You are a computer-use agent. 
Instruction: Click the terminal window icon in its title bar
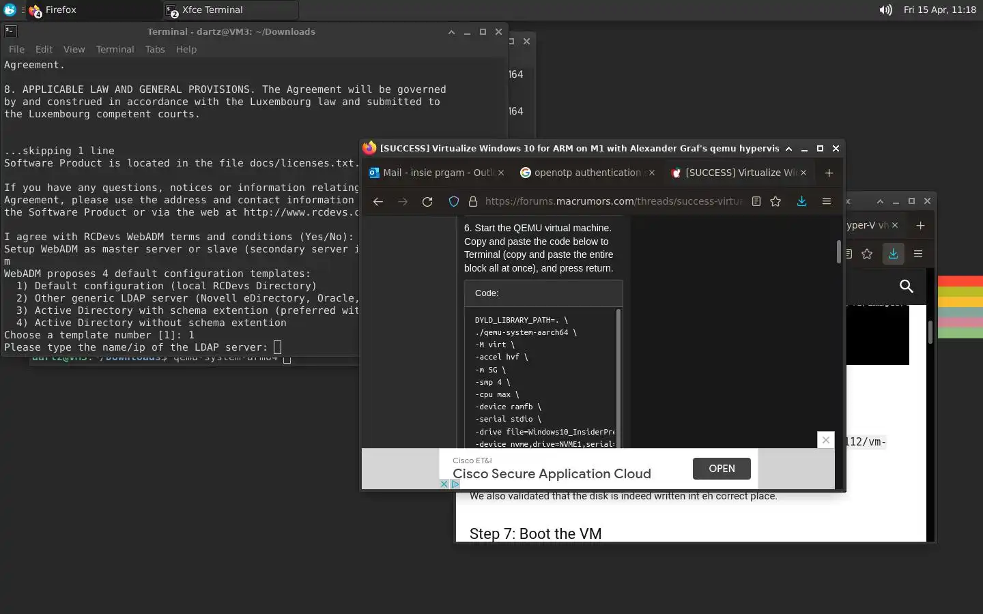click(x=10, y=31)
